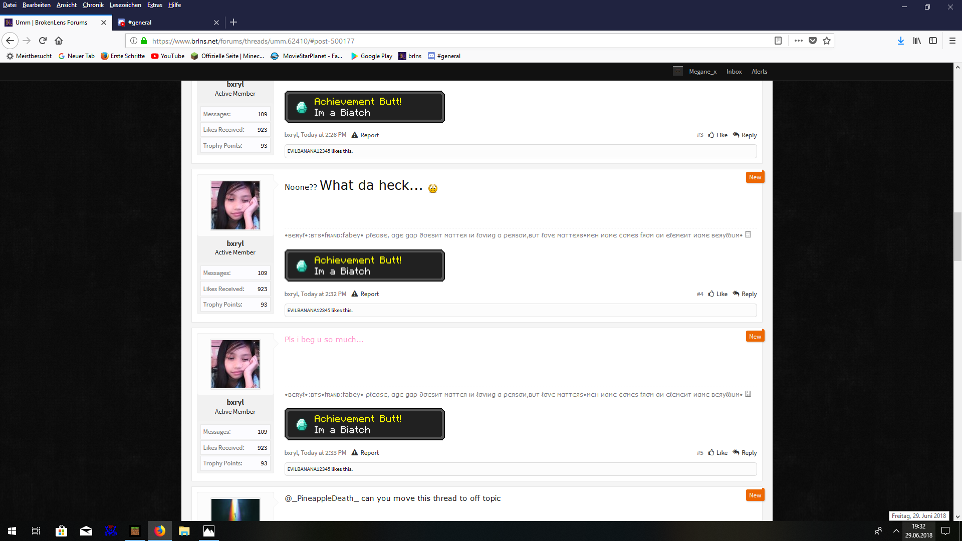Open forum Alerts
This screenshot has height=541, width=962.
point(759,72)
